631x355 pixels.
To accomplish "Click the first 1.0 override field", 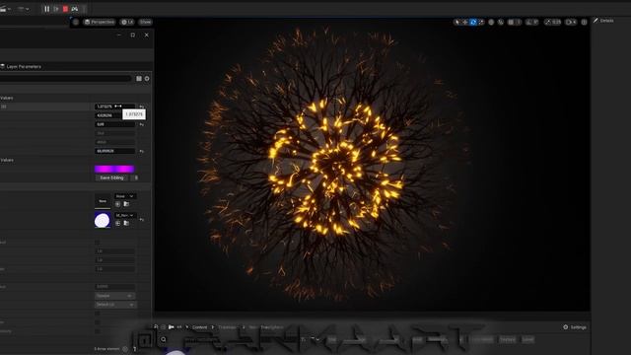I will 114,251.
